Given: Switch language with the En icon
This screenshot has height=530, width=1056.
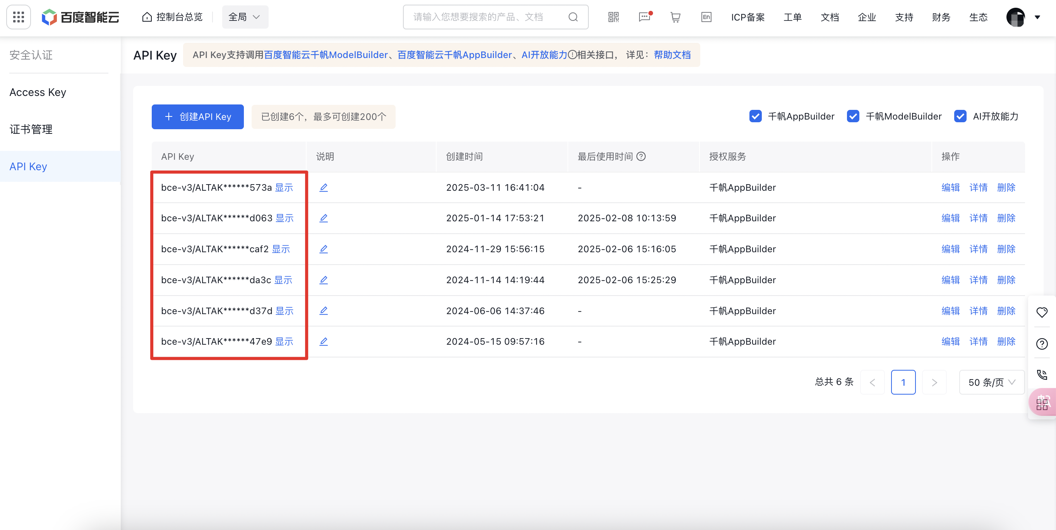Looking at the screenshot, I should pyautogui.click(x=706, y=17).
